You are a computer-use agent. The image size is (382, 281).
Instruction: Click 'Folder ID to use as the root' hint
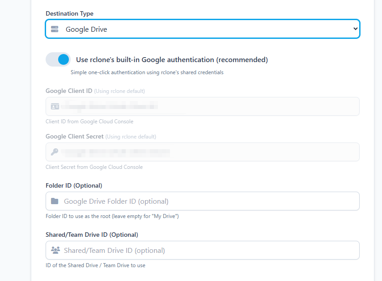pos(112,216)
